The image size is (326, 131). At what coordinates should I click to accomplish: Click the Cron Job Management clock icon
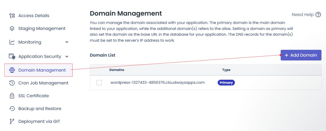[x=12, y=83]
